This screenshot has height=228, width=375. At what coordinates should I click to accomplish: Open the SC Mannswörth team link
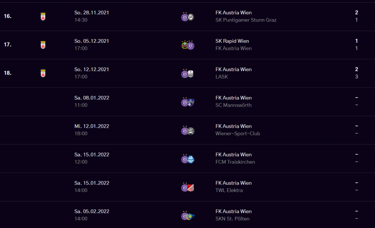point(233,105)
